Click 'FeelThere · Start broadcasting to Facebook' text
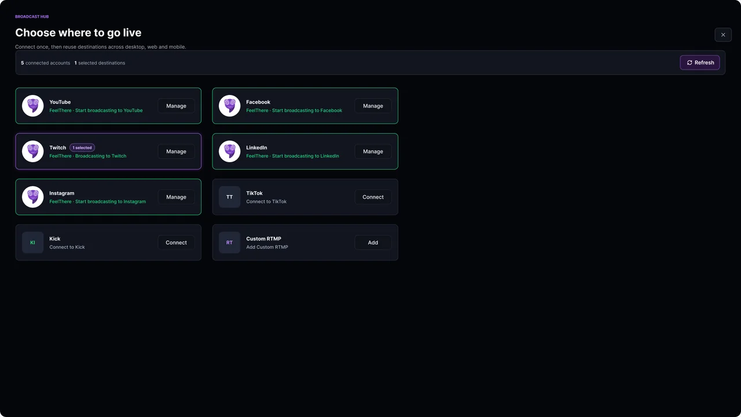741x417 pixels. pyautogui.click(x=294, y=111)
